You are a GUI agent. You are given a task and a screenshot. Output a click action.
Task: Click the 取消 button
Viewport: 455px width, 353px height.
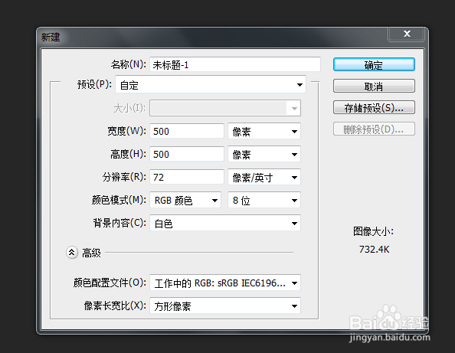pyautogui.click(x=374, y=87)
